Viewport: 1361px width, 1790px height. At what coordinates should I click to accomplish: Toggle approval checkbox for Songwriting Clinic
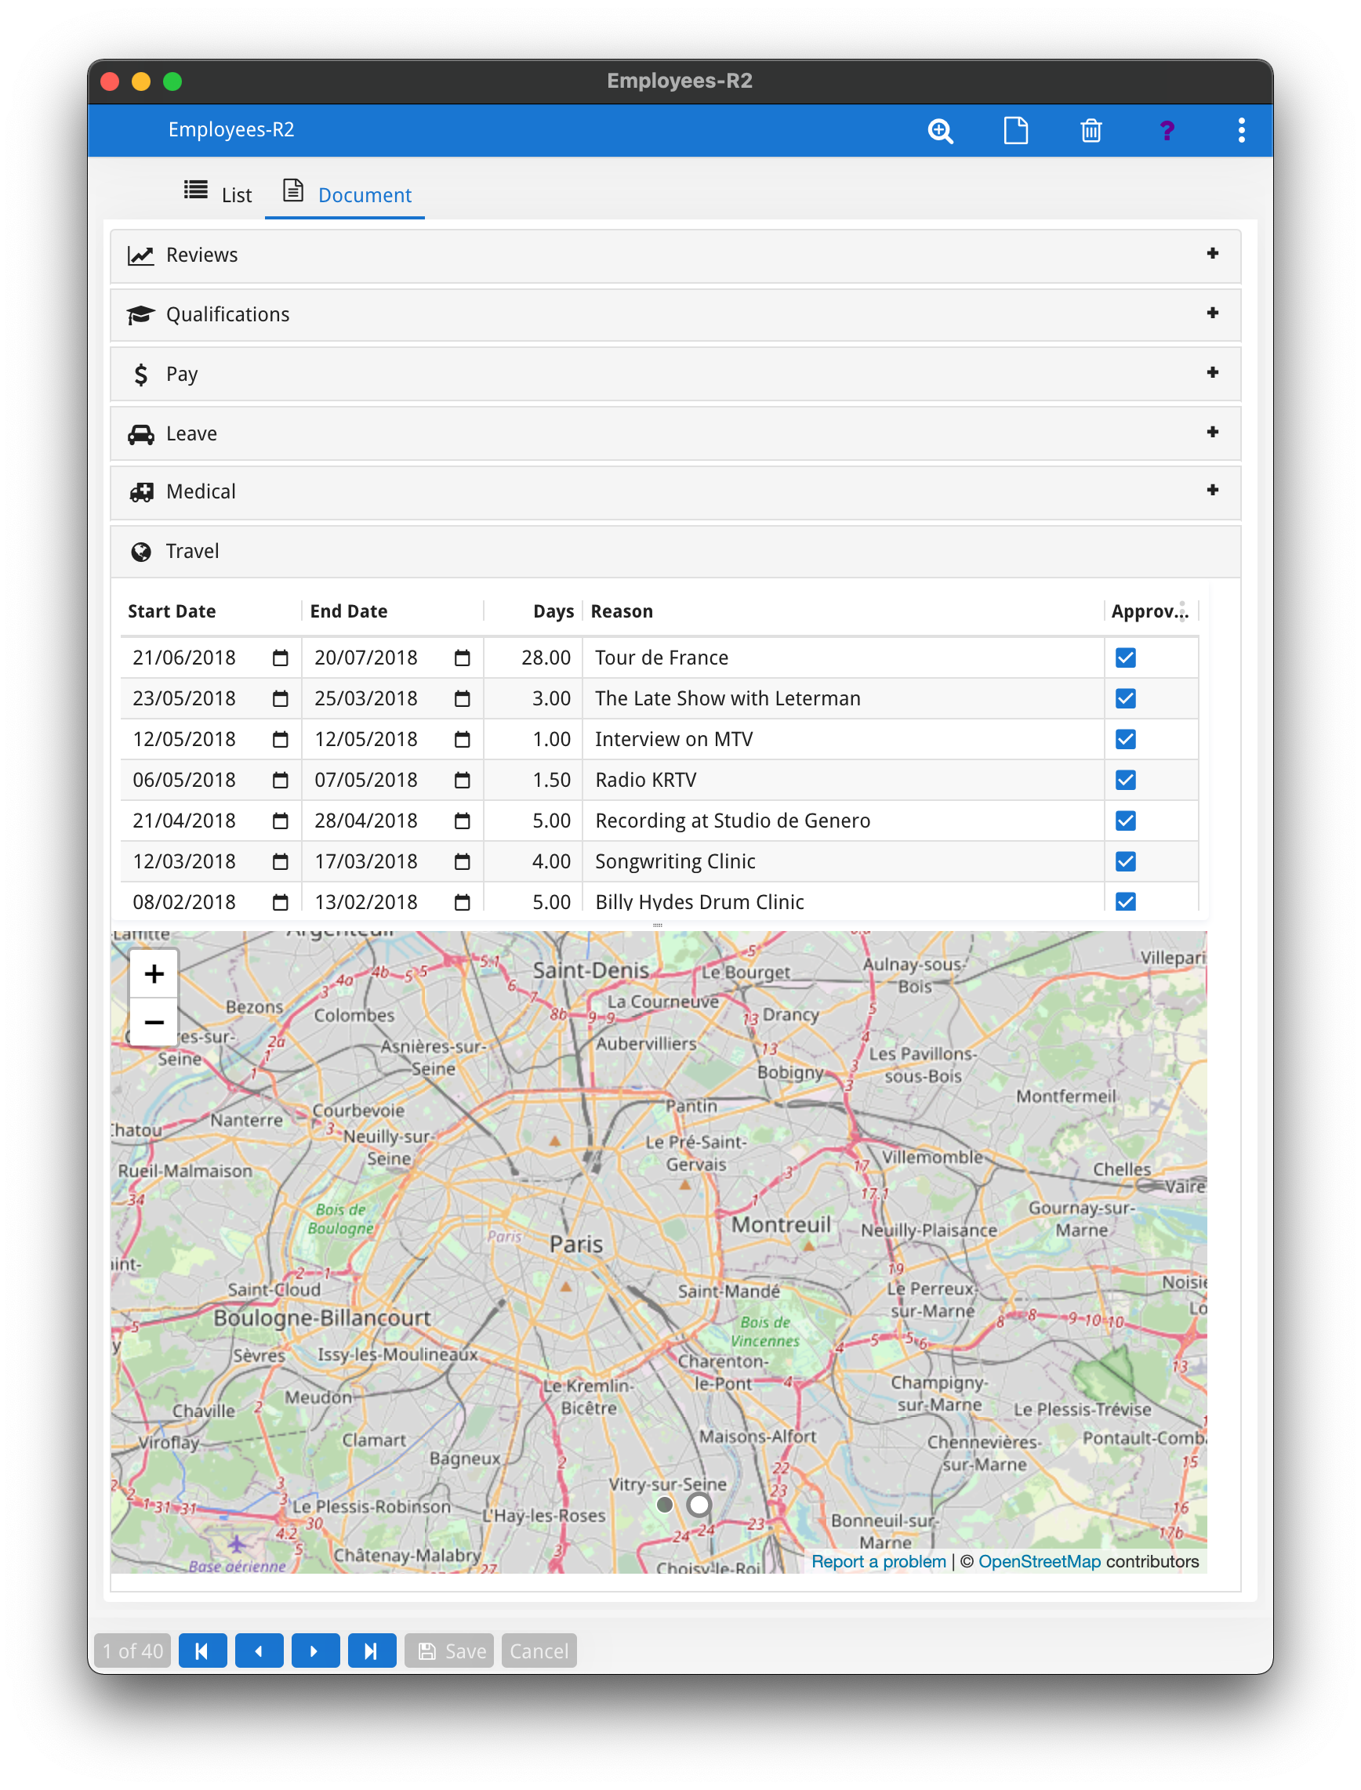pos(1125,861)
